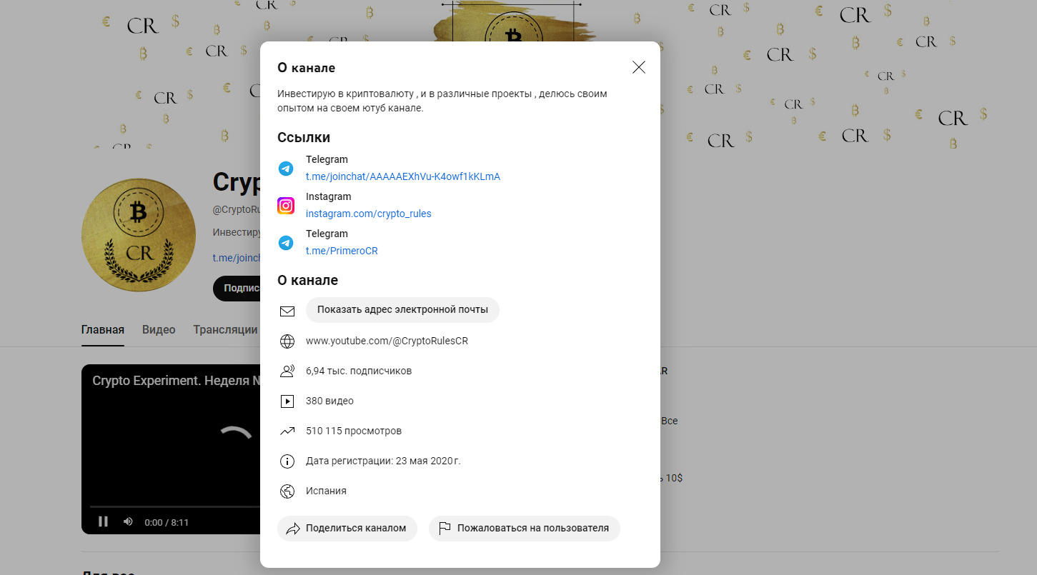Open the t.me/joinchat Telegram link in the dialog
The height and width of the screenshot is (575, 1037).
(403, 176)
